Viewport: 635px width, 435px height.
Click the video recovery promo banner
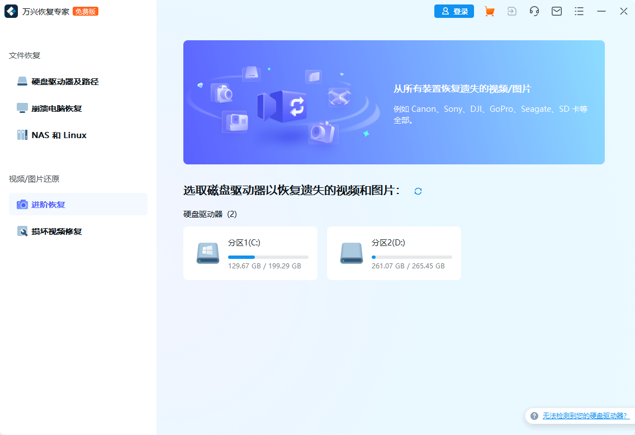click(394, 102)
